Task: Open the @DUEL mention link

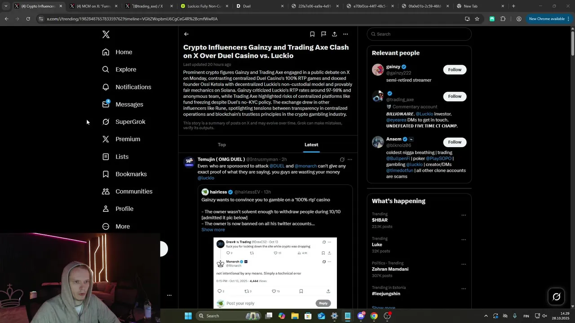Action: click(x=277, y=166)
